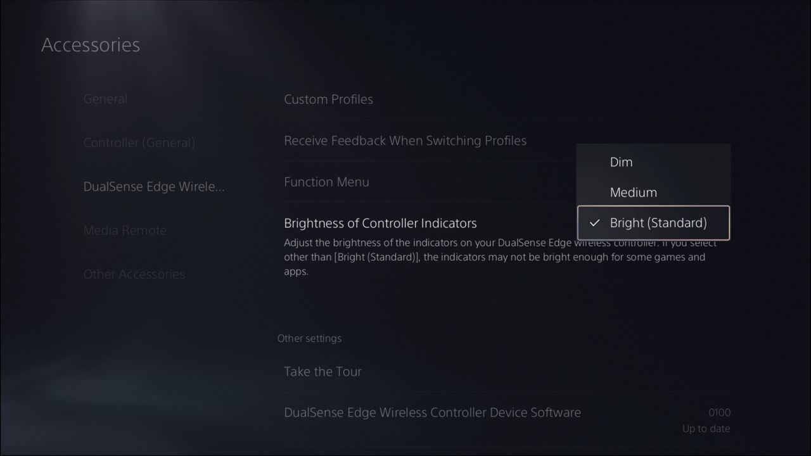This screenshot has height=456, width=811.
Task: Select the Dim brightness option
Action: click(654, 162)
